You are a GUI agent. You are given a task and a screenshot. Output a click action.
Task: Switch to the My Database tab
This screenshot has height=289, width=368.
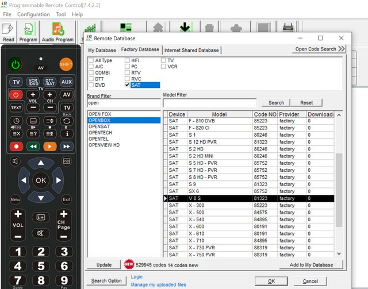click(102, 50)
